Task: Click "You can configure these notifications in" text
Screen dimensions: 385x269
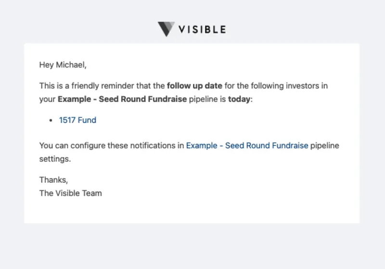Action: click(111, 145)
